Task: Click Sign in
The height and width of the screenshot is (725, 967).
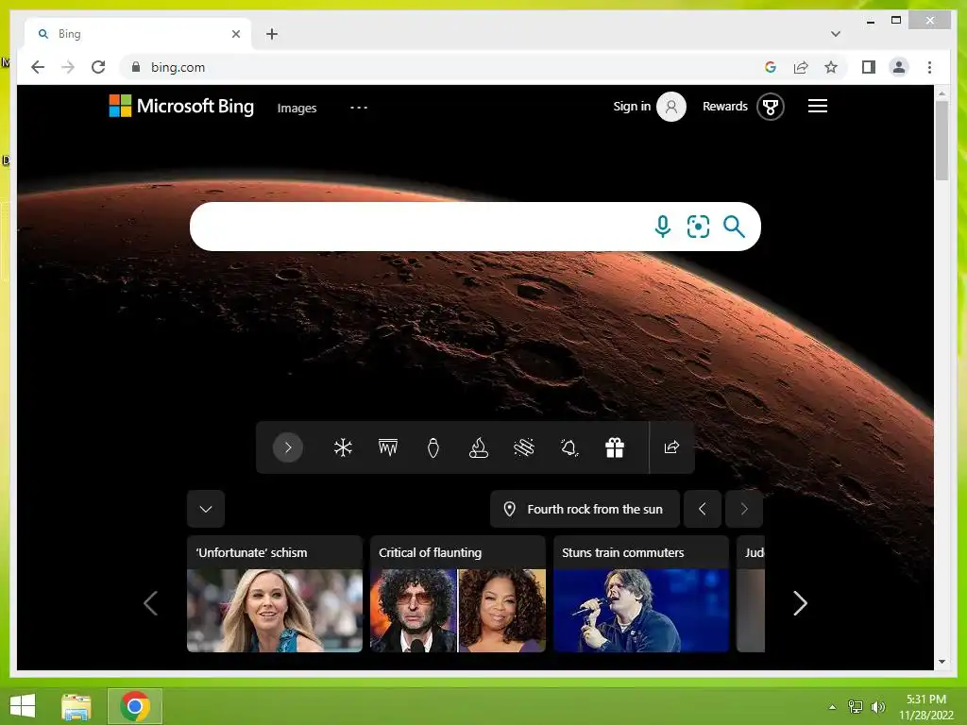Action: click(632, 106)
